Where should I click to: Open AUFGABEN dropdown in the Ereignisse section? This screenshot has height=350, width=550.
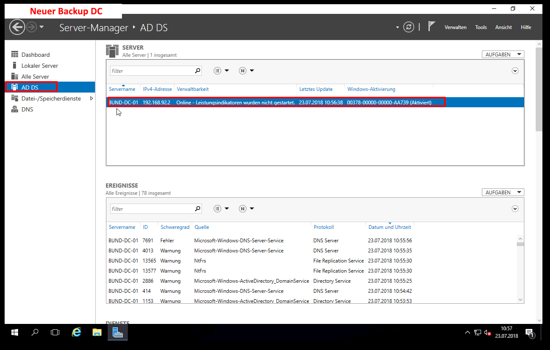tap(503, 192)
